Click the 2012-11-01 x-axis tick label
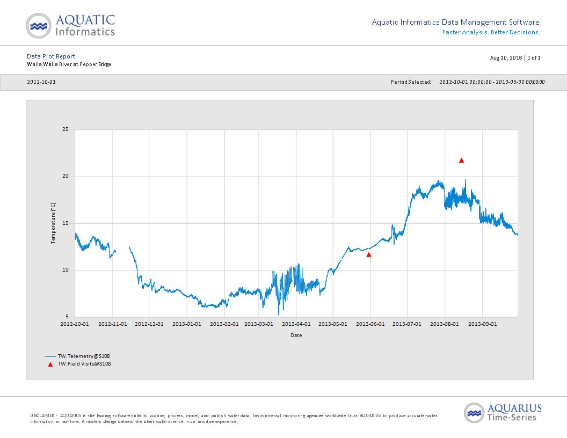The image size is (567, 438). coord(113,324)
